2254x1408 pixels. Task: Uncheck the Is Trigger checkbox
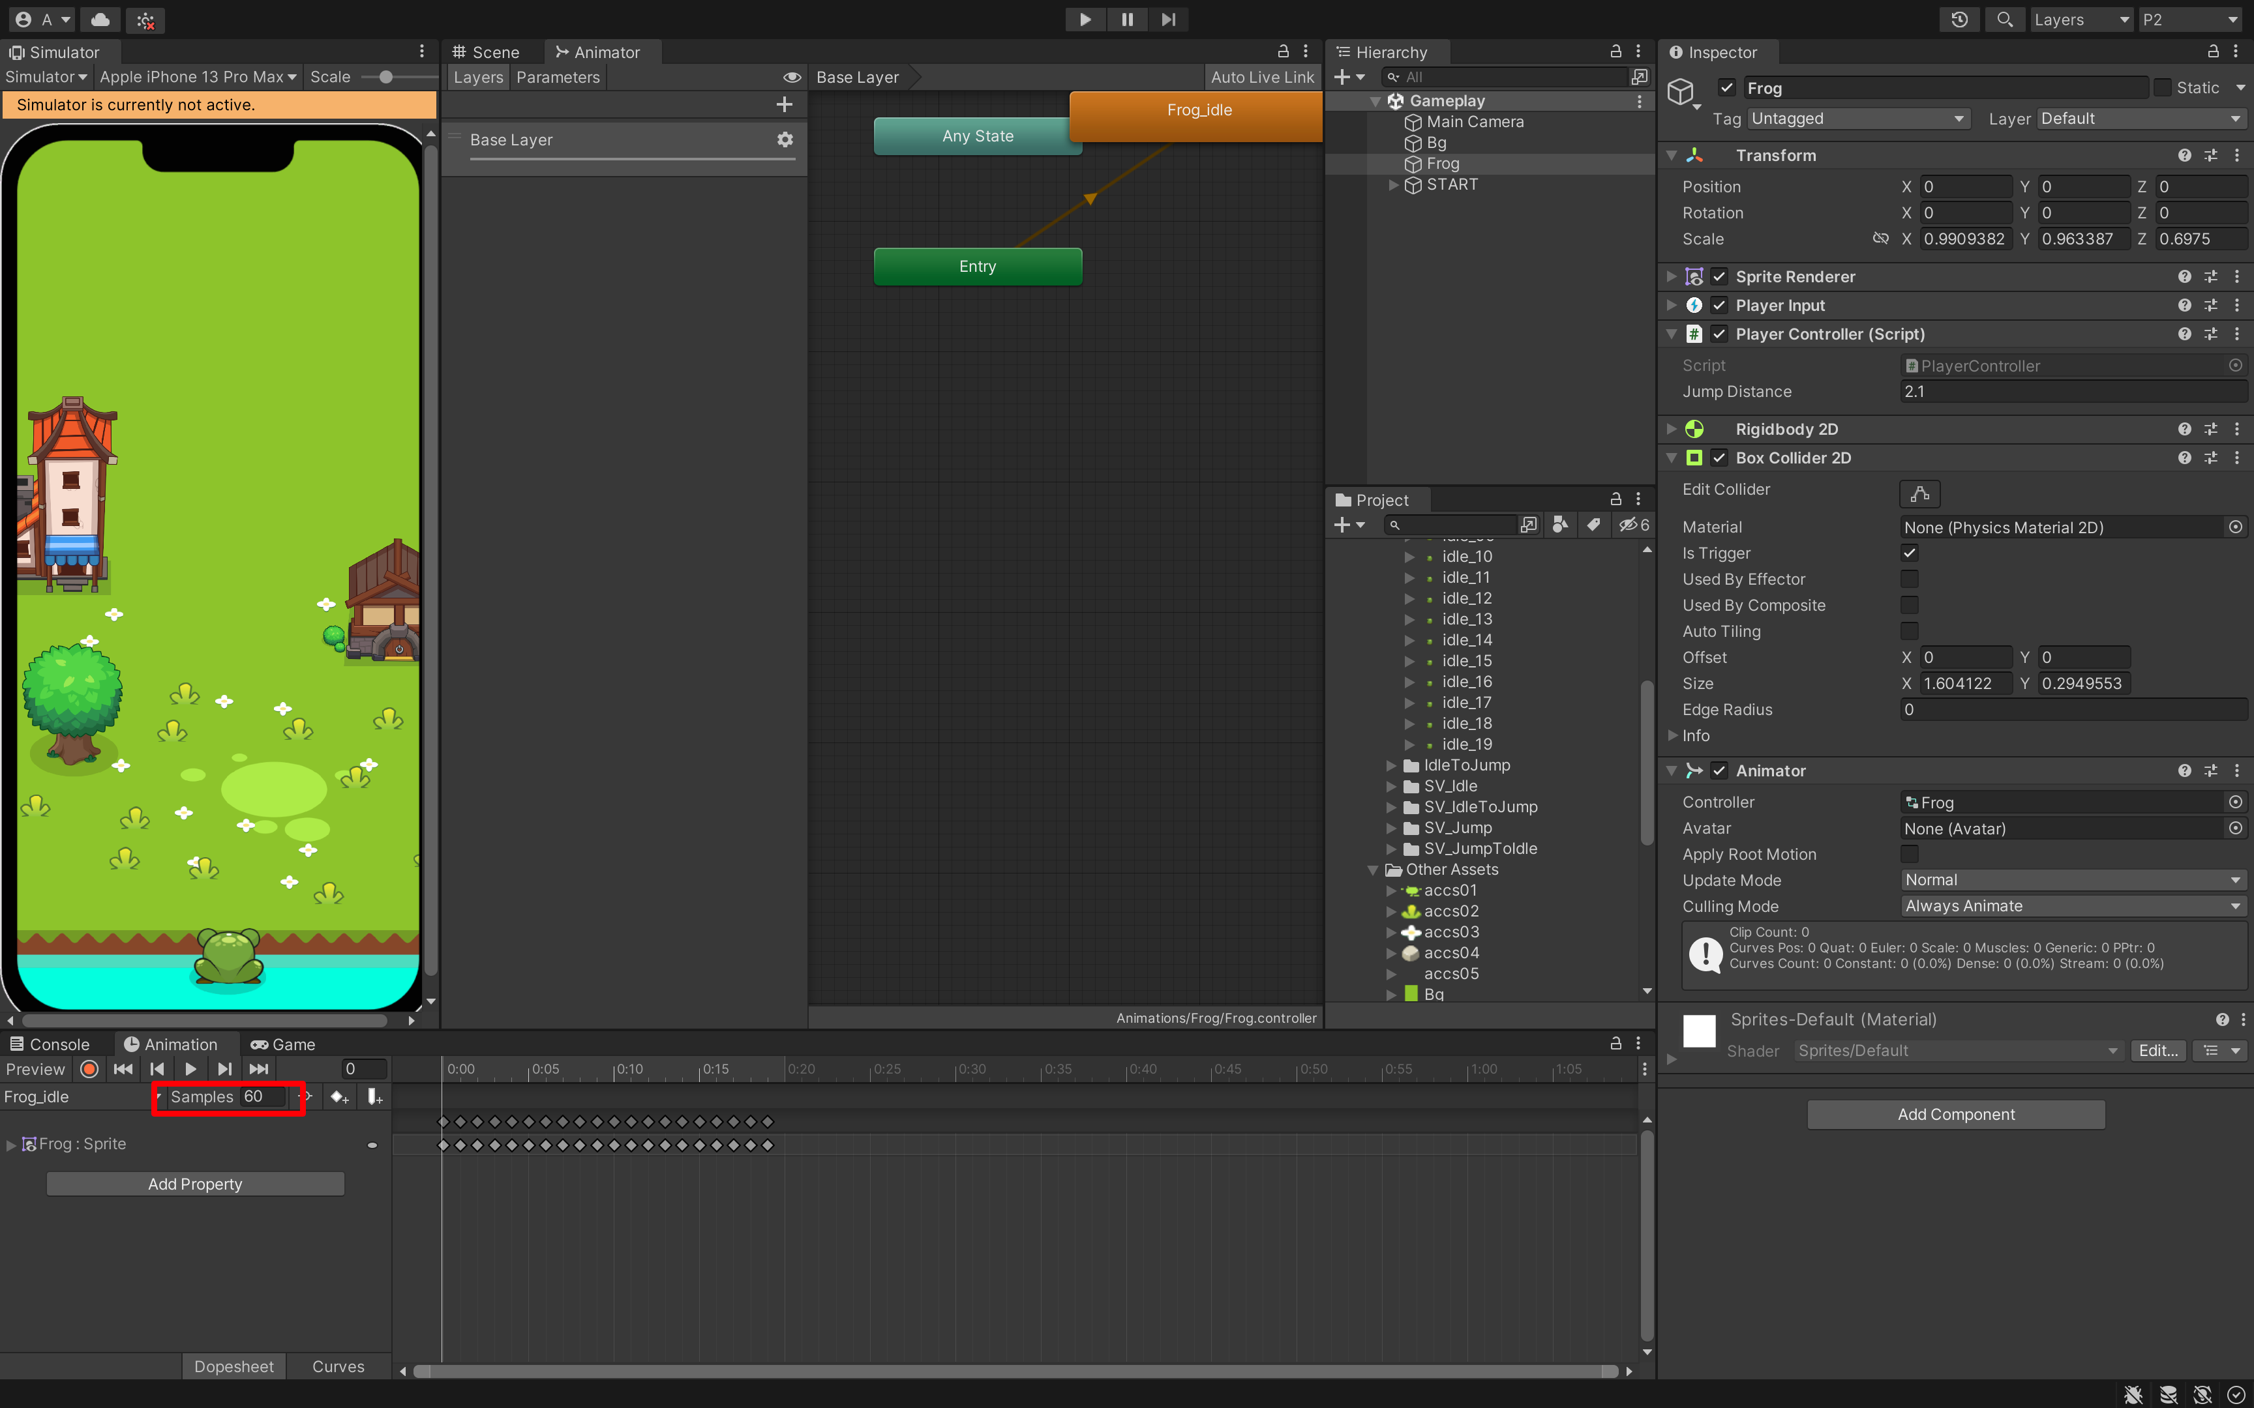[1910, 553]
